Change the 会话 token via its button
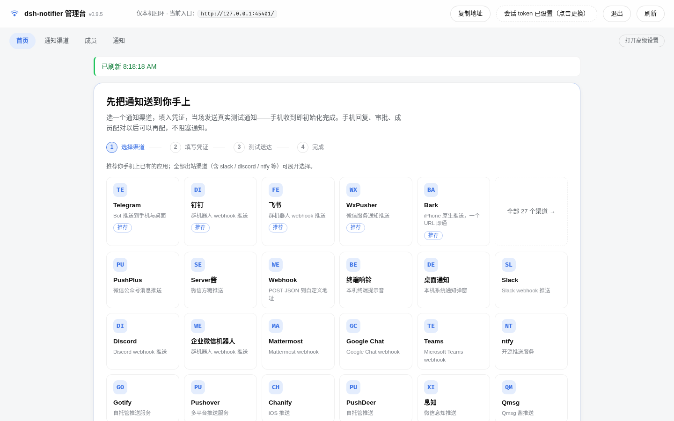The image size is (674, 421). [x=547, y=14]
